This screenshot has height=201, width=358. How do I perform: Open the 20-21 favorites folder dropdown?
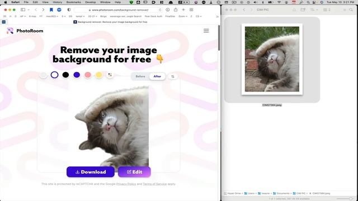(x=92, y=16)
